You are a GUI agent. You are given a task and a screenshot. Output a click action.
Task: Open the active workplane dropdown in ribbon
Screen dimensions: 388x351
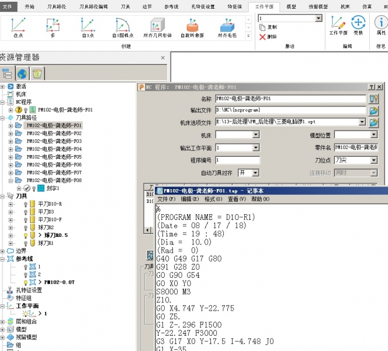318,18
